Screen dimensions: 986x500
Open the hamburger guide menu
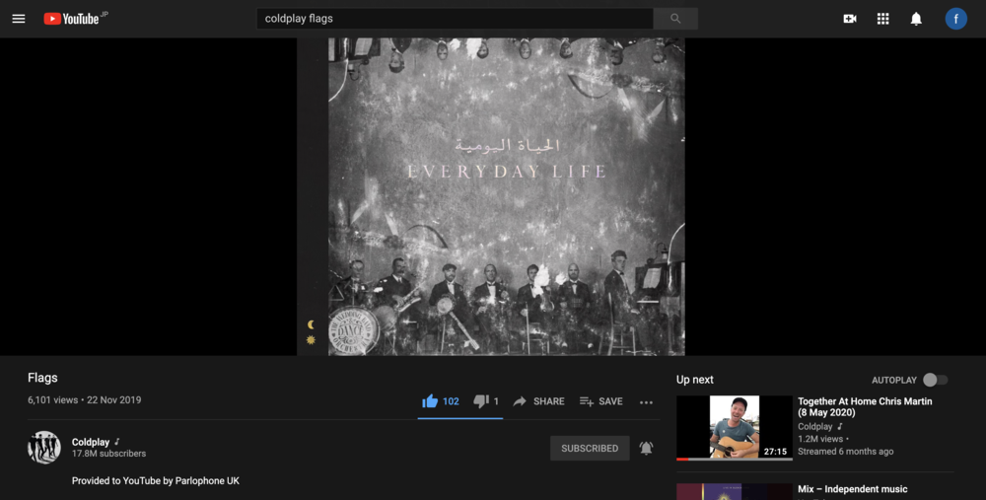(19, 19)
